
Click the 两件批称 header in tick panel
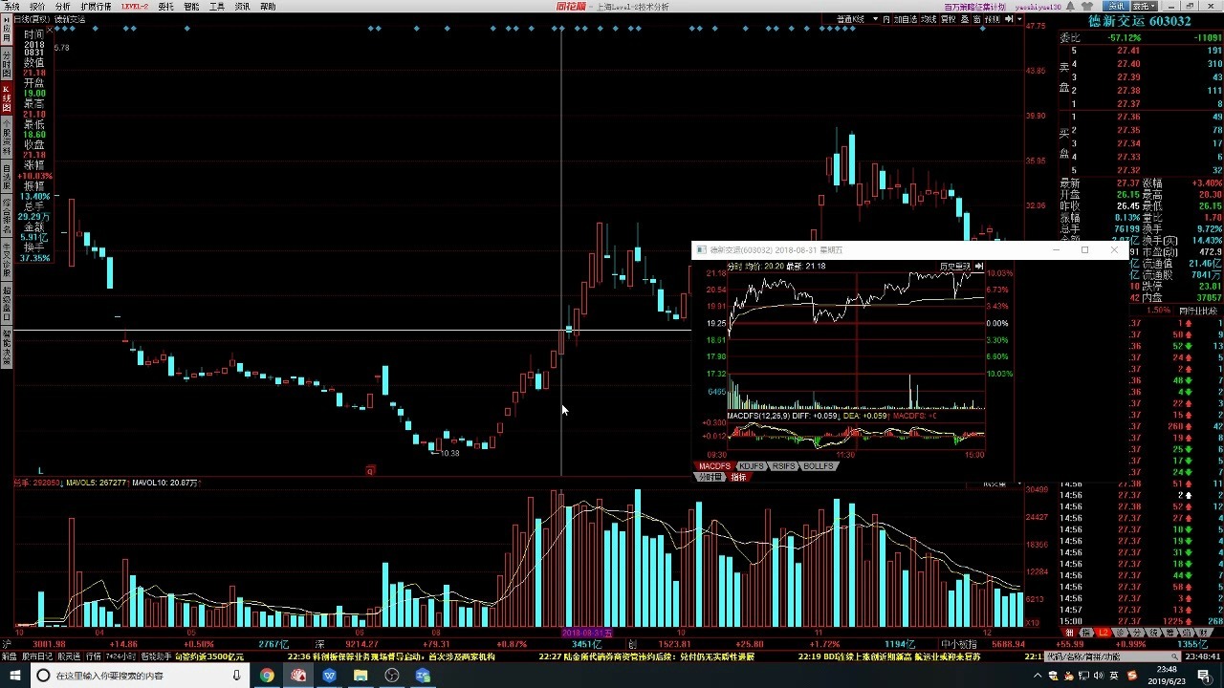coord(1198,310)
